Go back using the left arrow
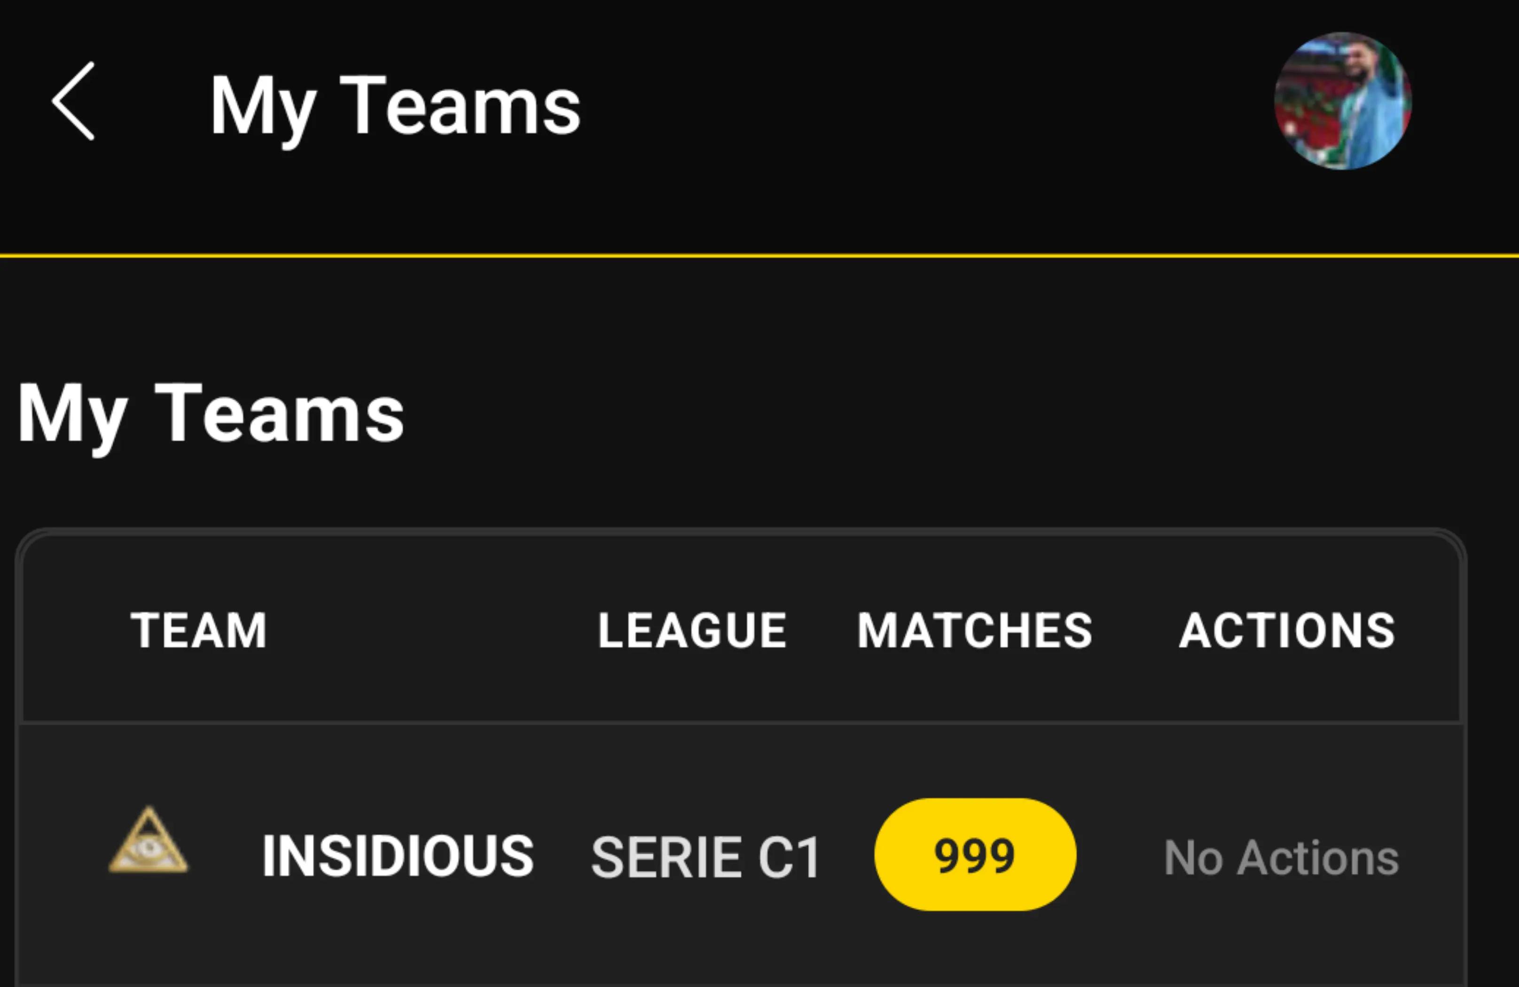The height and width of the screenshot is (987, 1519). coord(73,101)
